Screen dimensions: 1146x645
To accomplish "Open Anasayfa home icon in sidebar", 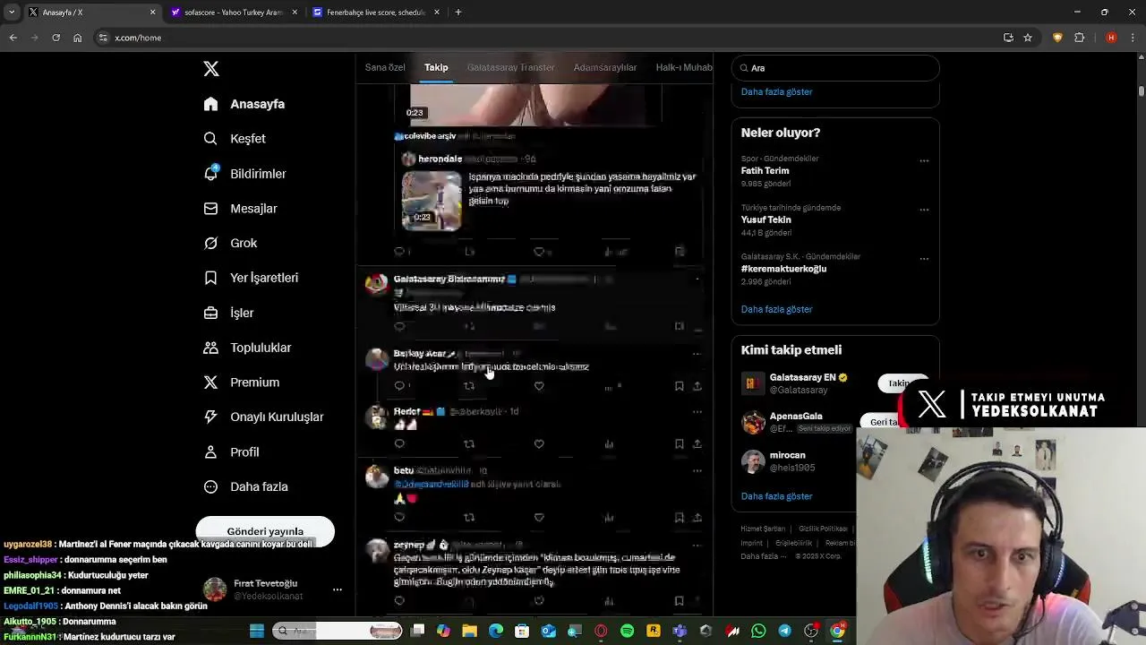I will pos(210,104).
